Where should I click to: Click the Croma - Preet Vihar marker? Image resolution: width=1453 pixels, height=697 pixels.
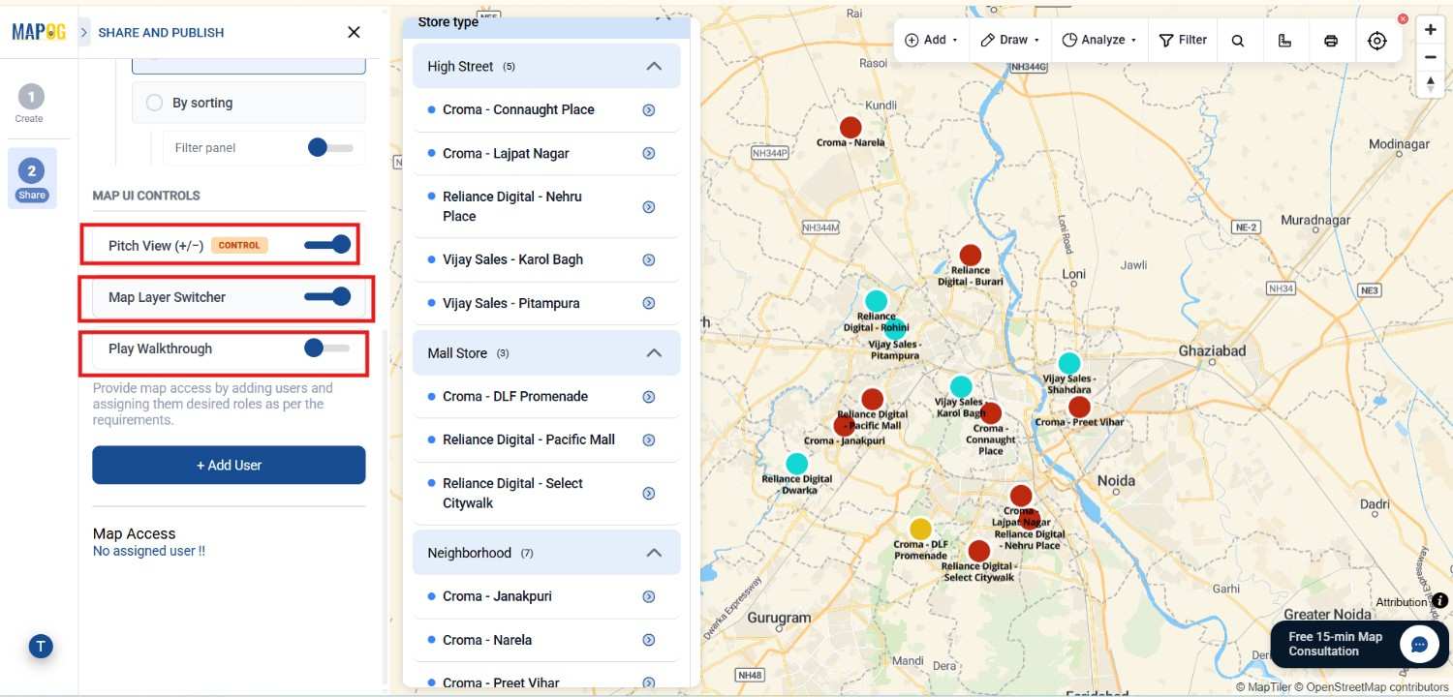click(1079, 407)
